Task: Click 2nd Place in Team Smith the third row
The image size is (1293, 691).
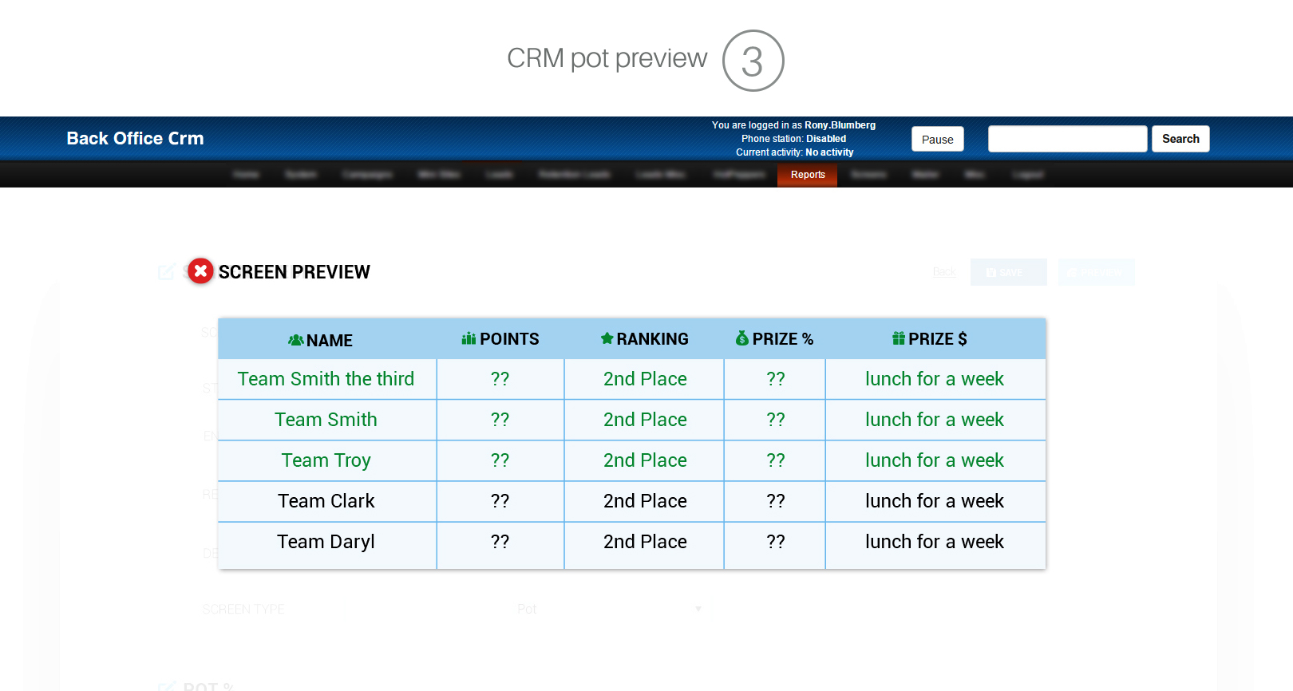Action: [x=645, y=379]
